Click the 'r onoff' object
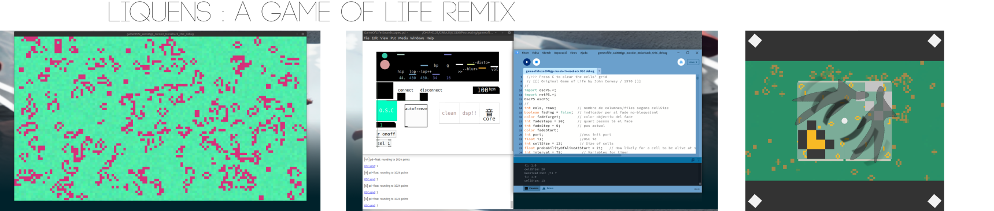 pyautogui.click(x=387, y=134)
